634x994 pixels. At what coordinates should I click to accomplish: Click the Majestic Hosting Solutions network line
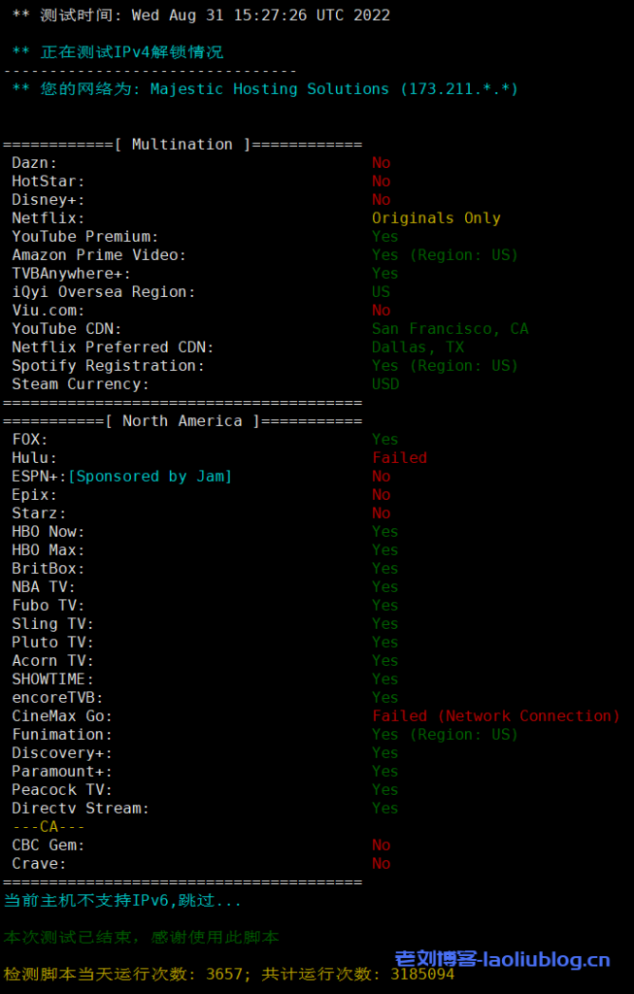pyautogui.click(x=265, y=89)
